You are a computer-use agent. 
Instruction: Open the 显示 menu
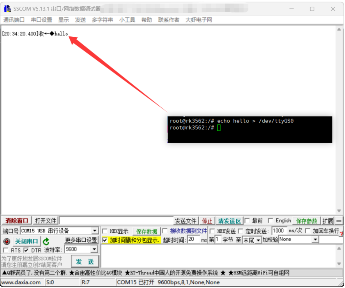[64, 20]
